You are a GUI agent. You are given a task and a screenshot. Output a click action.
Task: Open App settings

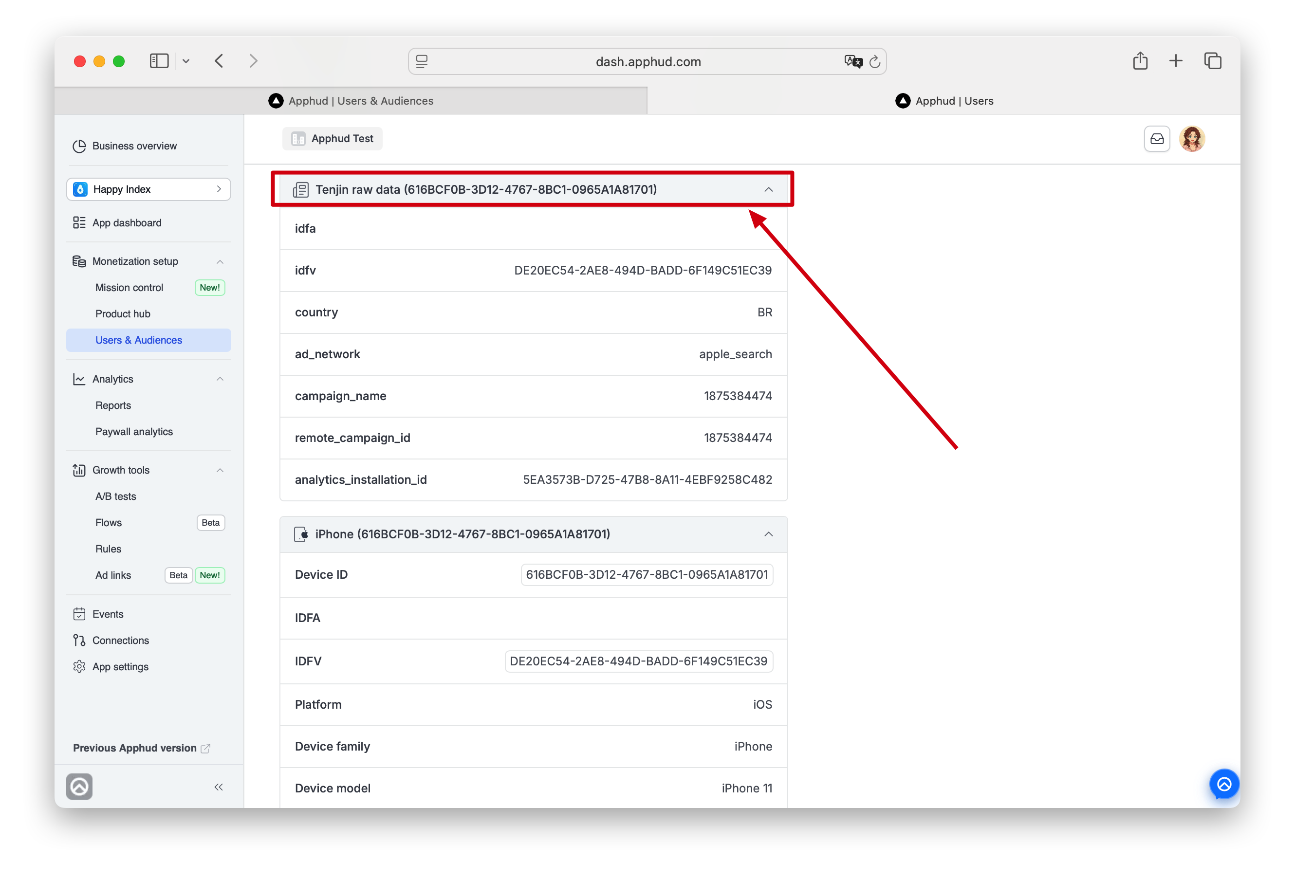pos(120,666)
